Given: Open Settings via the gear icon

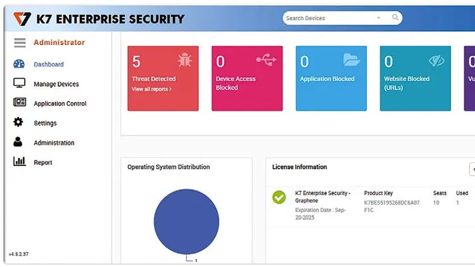Looking at the screenshot, I should [x=18, y=122].
